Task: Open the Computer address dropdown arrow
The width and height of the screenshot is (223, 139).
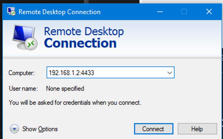Action: point(170,73)
